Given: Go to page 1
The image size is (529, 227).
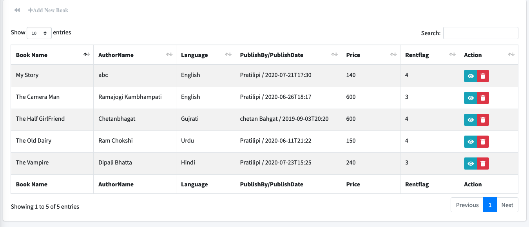Looking at the screenshot, I should coord(490,205).
